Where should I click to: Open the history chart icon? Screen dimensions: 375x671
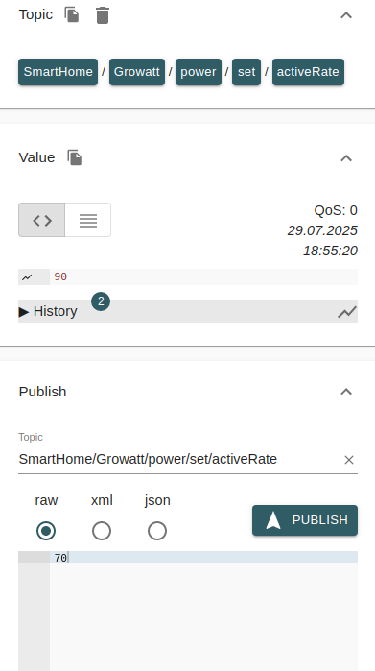pyautogui.click(x=347, y=312)
